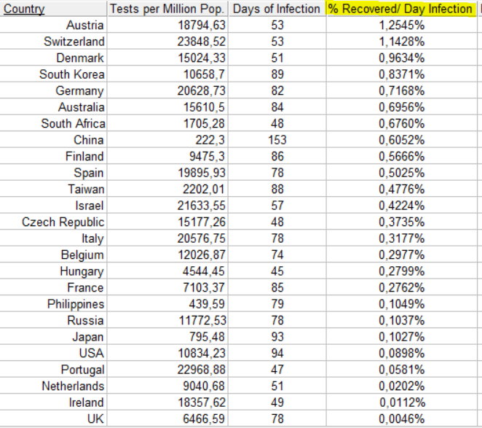Select Ireland's tests value 18357,62

(202, 402)
